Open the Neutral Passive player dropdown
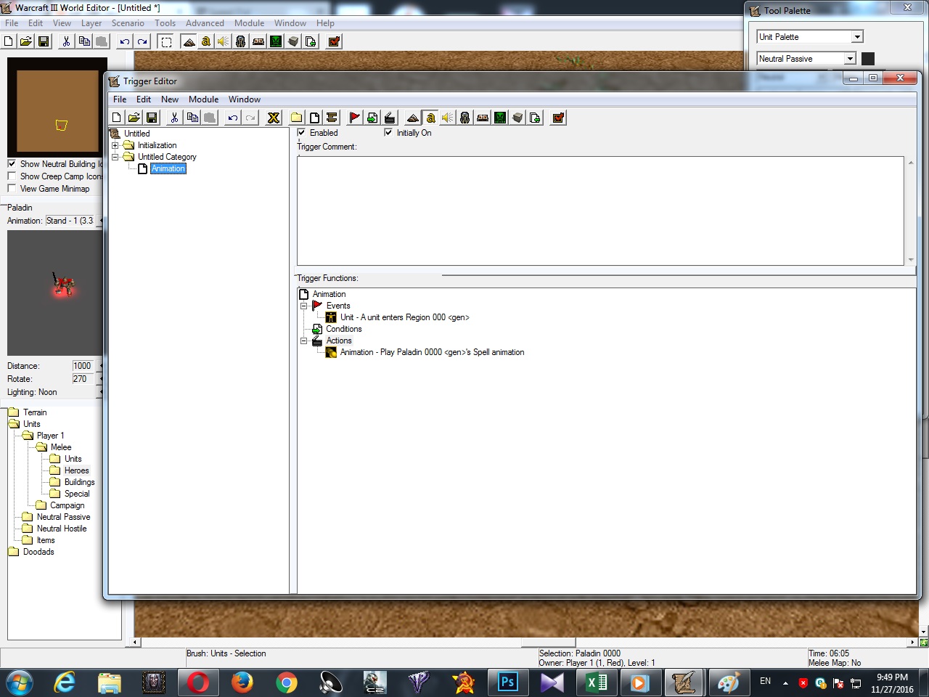929x697 pixels. pos(850,59)
